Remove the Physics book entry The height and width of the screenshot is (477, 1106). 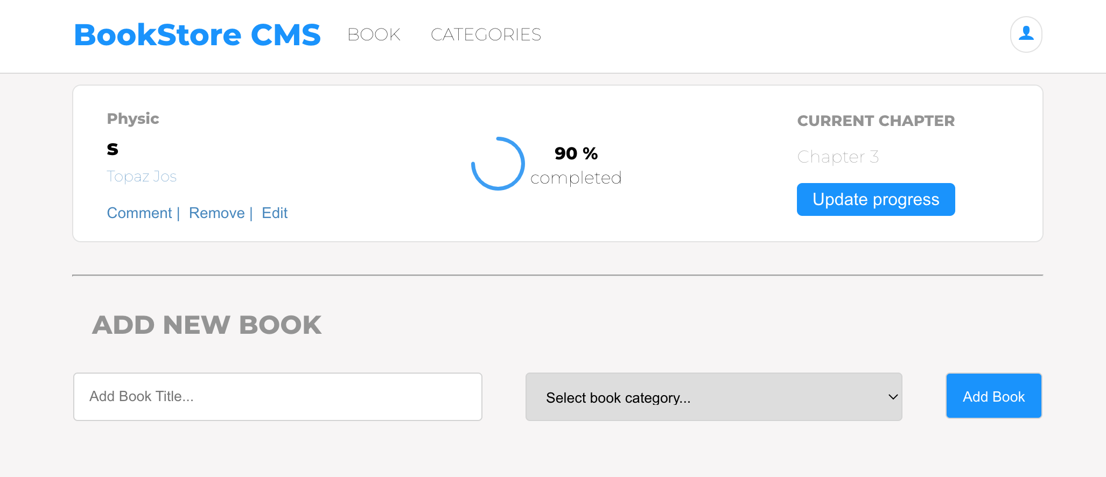[x=216, y=213]
